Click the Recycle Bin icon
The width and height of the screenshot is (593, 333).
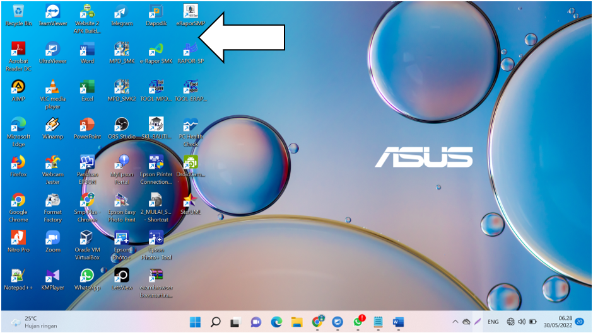click(x=18, y=13)
